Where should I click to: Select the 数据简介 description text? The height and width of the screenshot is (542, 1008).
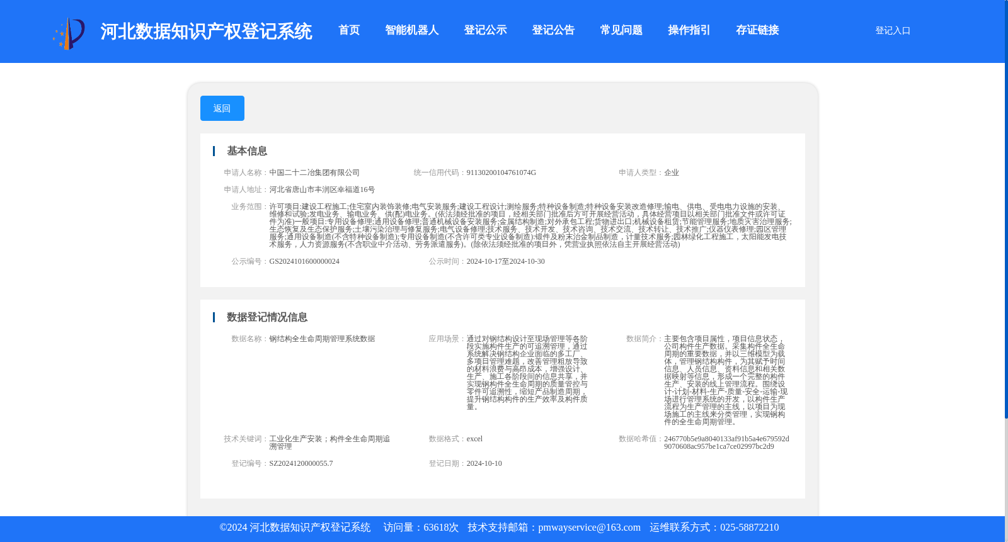pyautogui.click(x=726, y=380)
